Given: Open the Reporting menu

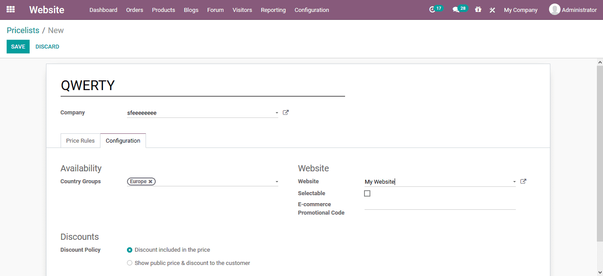Looking at the screenshot, I should 273,10.
